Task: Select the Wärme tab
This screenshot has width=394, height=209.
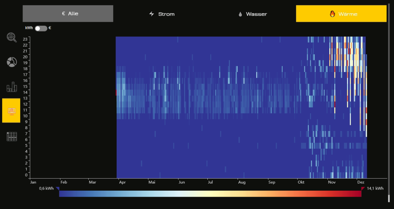Action: pyautogui.click(x=341, y=14)
